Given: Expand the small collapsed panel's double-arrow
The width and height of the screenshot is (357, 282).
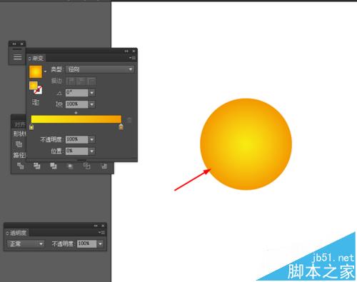Looking at the screenshot, I should click(x=14, y=44).
